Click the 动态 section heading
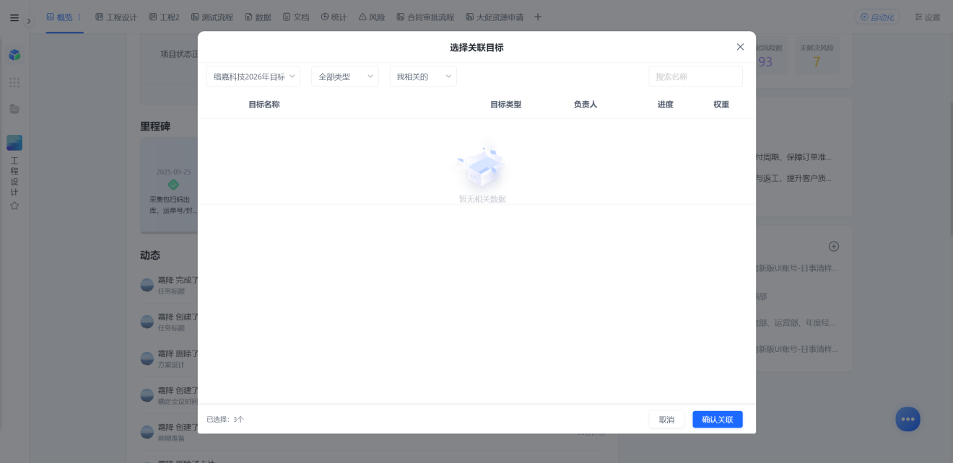Image resolution: width=953 pixels, height=463 pixels. pyautogui.click(x=150, y=255)
